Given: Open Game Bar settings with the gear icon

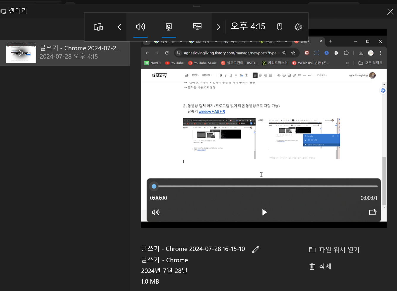Looking at the screenshot, I should click(x=298, y=27).
